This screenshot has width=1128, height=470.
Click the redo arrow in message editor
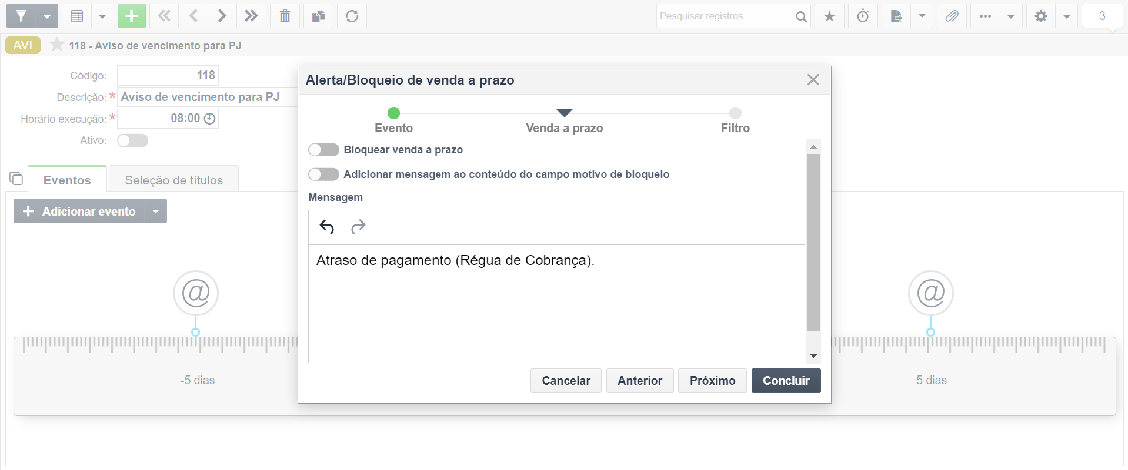click(x=358, y=227)
